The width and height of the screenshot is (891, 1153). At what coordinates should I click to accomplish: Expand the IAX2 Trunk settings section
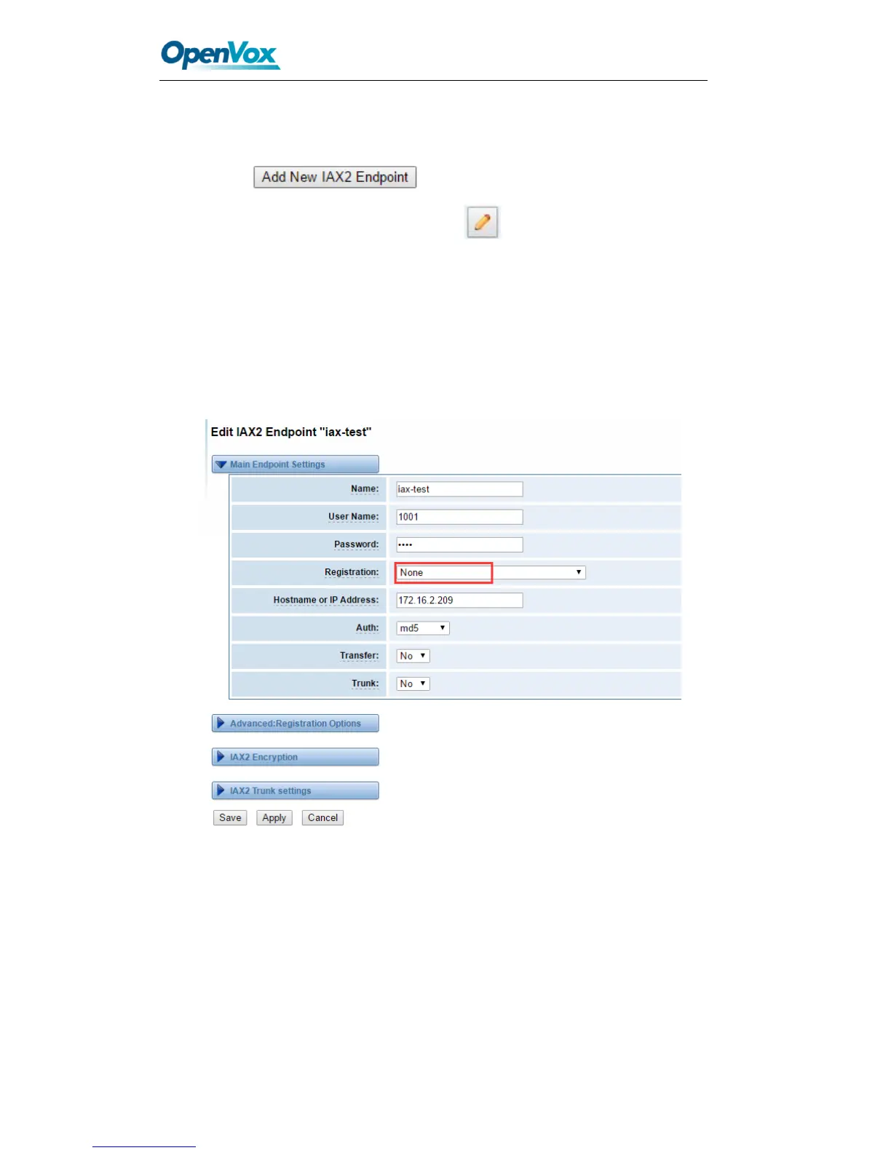(295, 791)
